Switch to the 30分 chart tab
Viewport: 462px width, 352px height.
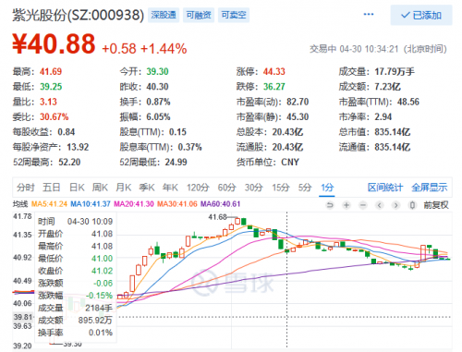[254, 188]
